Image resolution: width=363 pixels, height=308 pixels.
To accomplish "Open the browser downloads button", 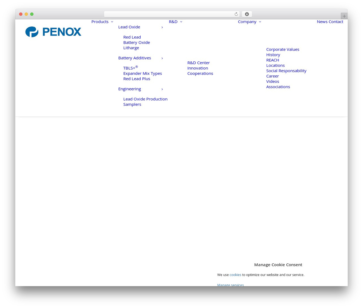I will click(247, 14).
